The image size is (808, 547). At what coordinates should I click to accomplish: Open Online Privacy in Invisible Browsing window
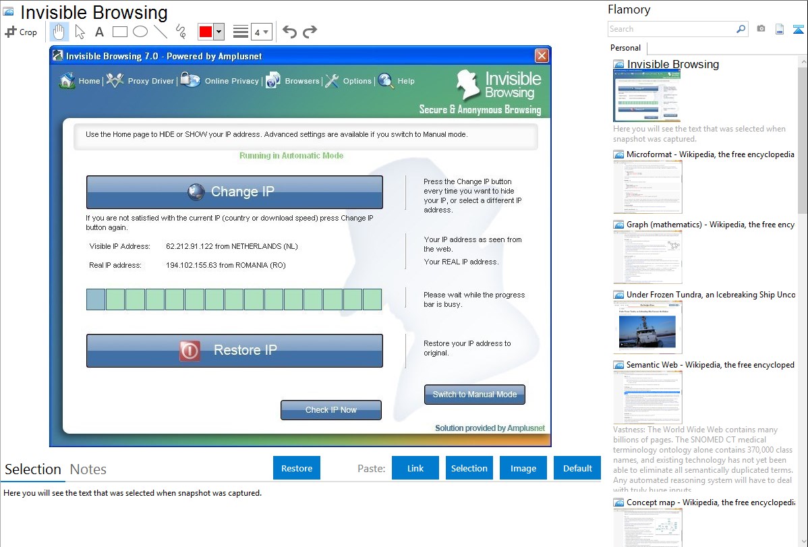(x=231, y=81)
